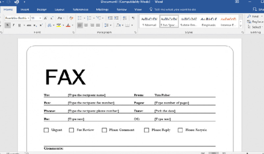This screenshot has height=154, width=264.
Task: Insert a numbered list
Action: coord(89,18)
